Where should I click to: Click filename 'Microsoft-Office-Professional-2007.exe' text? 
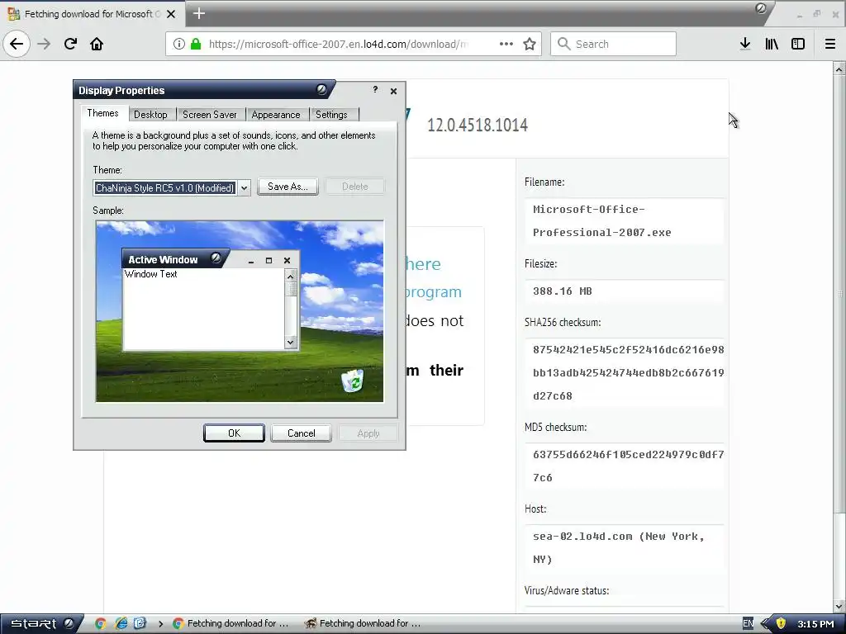[602, 221]
